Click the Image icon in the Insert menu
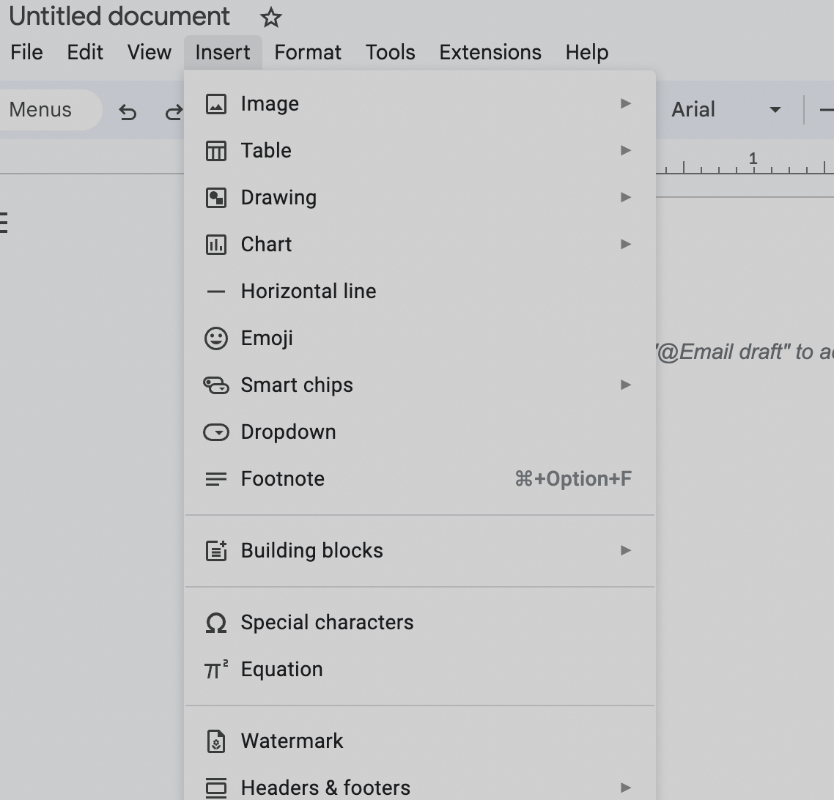Screen dimensions: 834x800 [215, 103]
